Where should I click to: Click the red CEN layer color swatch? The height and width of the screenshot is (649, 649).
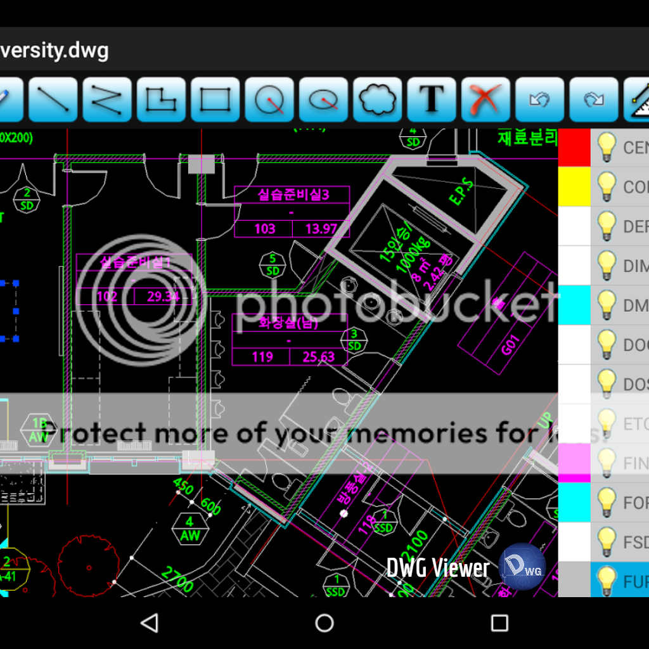click(x=574, y=148)
